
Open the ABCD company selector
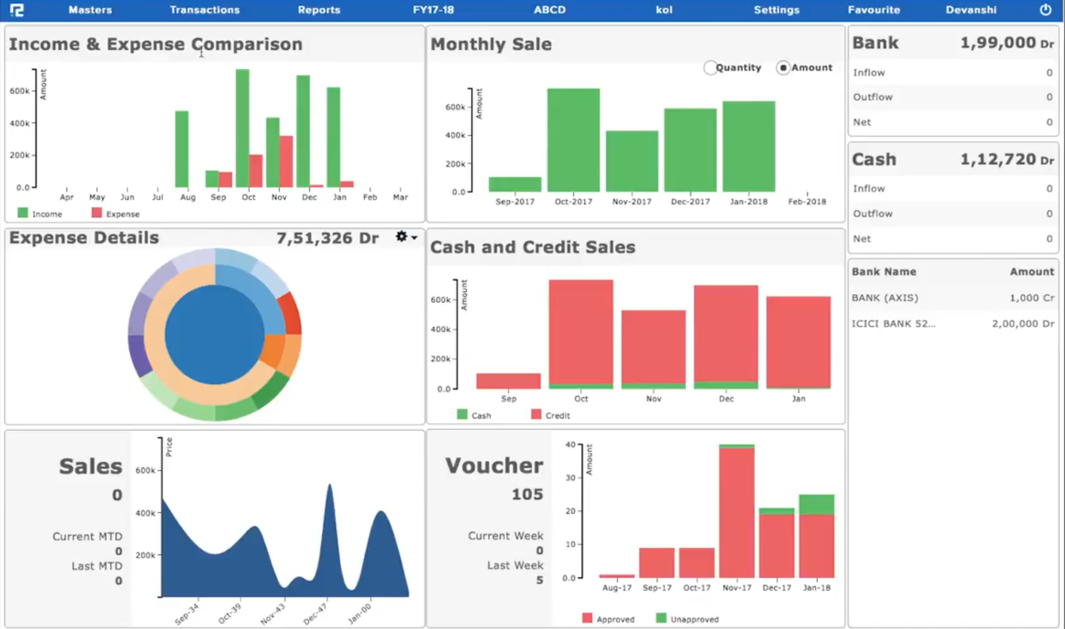click(549, 10)
